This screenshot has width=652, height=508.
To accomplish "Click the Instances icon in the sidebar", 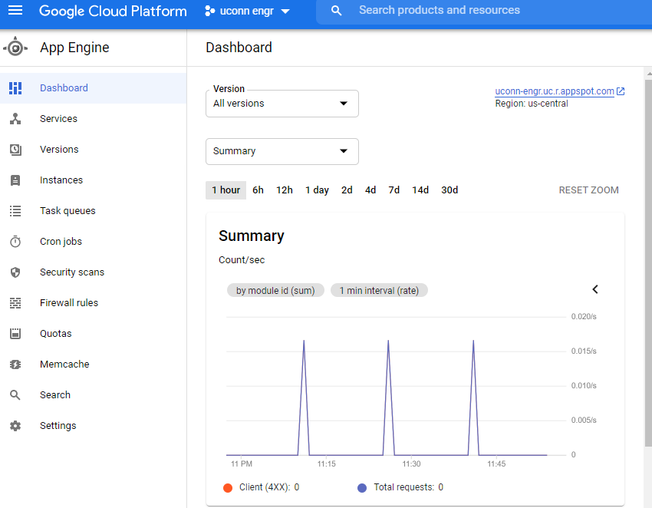I will (15, 180).
